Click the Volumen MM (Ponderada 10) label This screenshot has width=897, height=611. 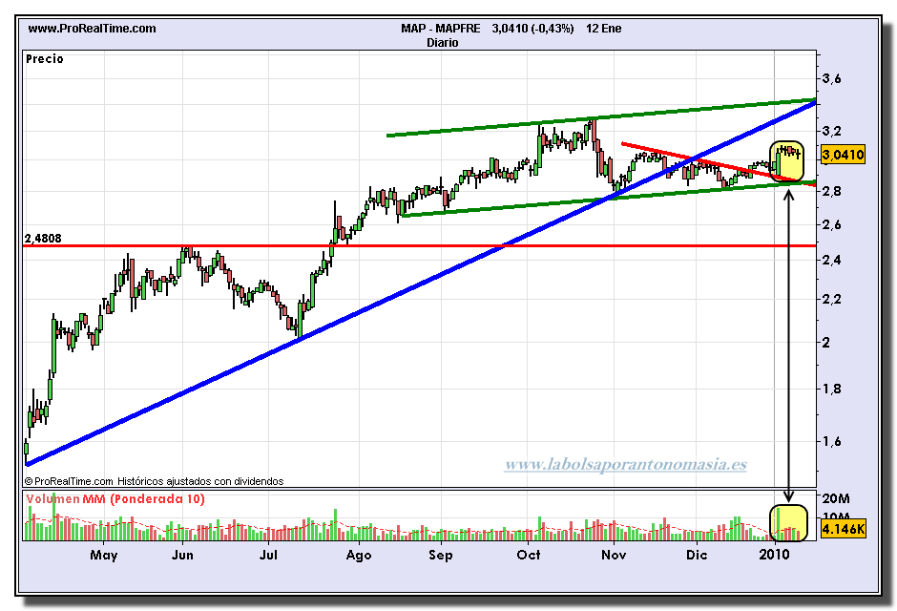coord(115,499)
